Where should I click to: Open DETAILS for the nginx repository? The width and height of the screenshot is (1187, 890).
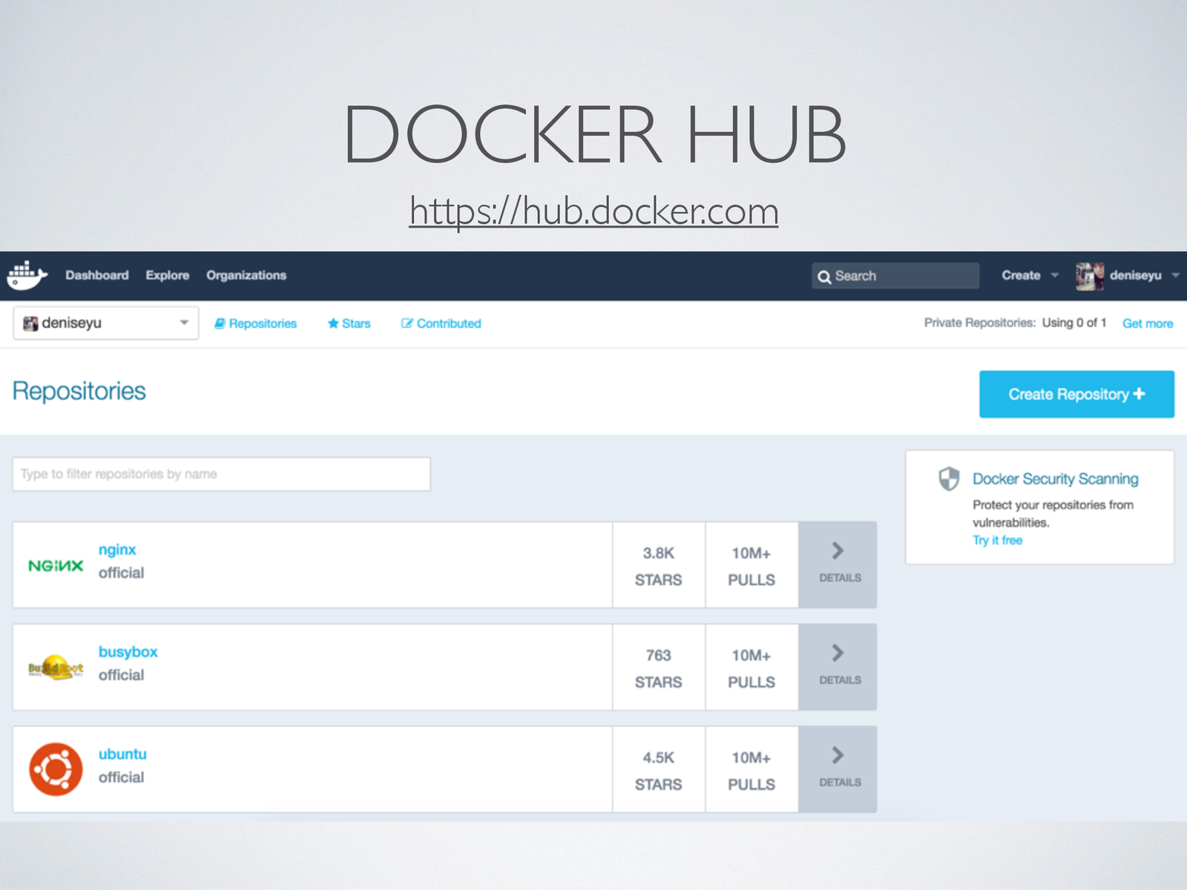(x=838, y=565)
